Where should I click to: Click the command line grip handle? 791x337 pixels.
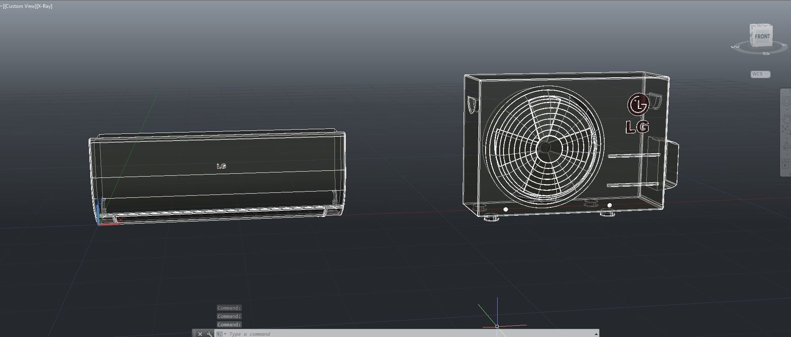pos(194,334)
